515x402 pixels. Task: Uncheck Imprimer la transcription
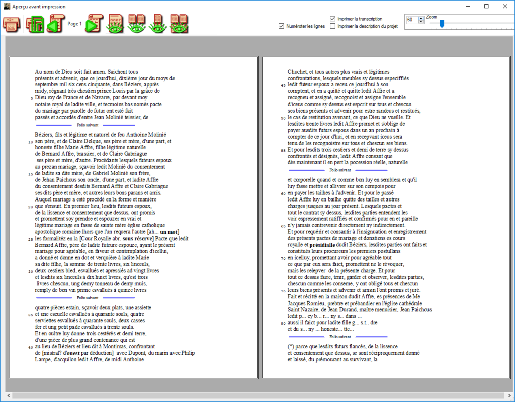(x=333, y=19)
